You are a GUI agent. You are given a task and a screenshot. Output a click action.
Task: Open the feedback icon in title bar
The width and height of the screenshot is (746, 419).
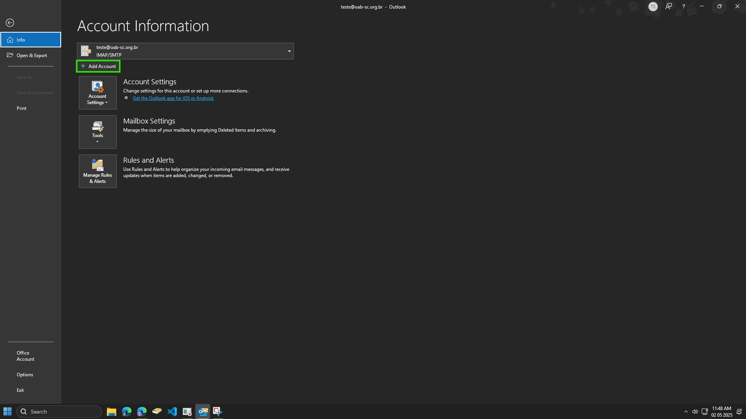point(669,7)
